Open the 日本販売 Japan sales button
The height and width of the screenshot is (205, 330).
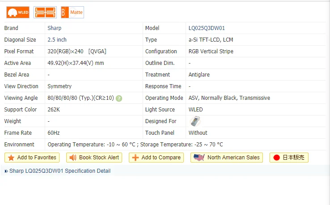pos(289,158)
